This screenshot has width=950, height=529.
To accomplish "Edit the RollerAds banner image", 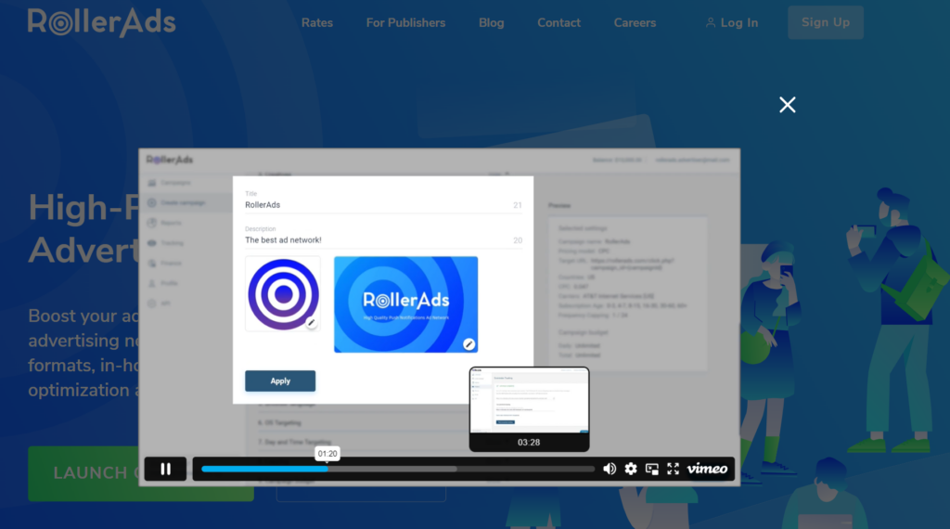I will tap(469, 344).
